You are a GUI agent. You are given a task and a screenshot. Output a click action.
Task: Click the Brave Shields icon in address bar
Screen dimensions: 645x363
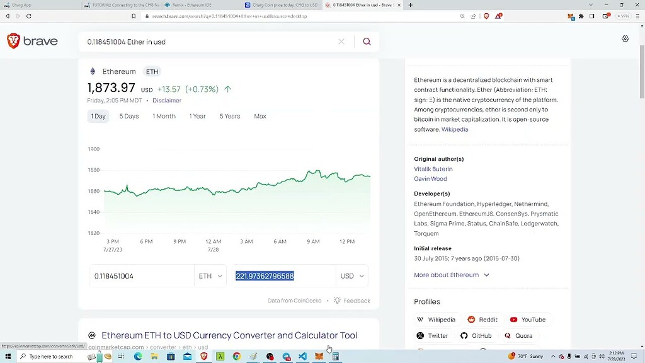[486, 16]
